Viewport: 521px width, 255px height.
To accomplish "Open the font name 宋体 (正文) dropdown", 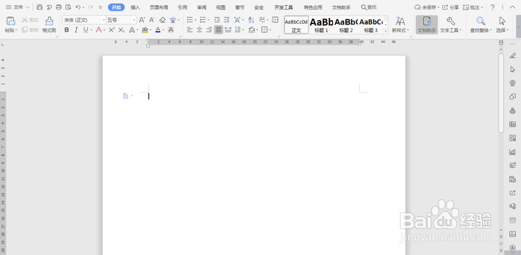I will [x=104, y=20].
